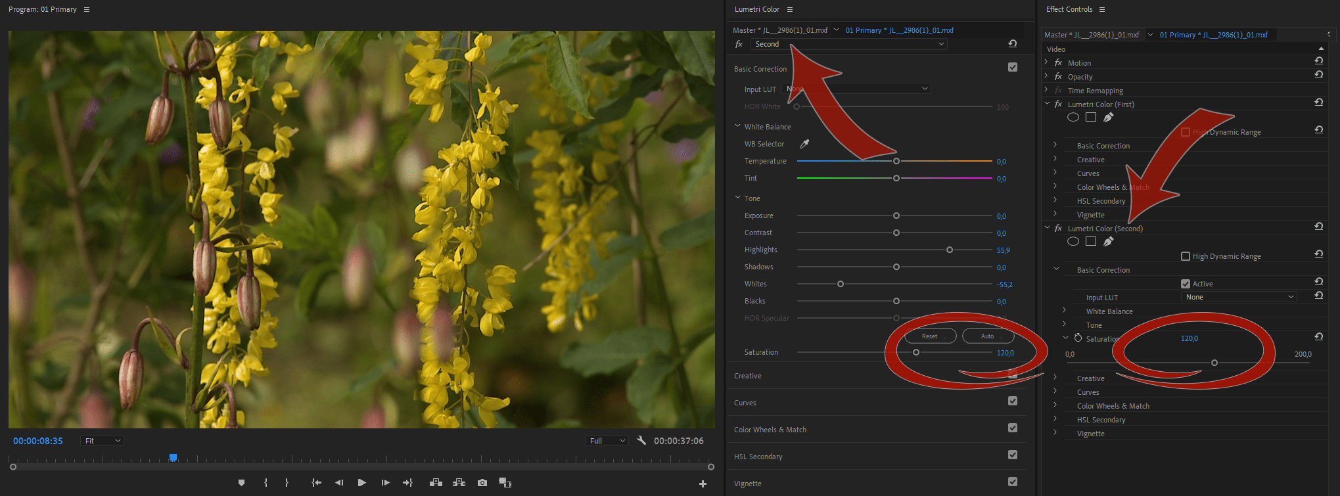
Task: Open the Input LUT dropdown in Lumetri Color
Action: [x=856, y=89]
